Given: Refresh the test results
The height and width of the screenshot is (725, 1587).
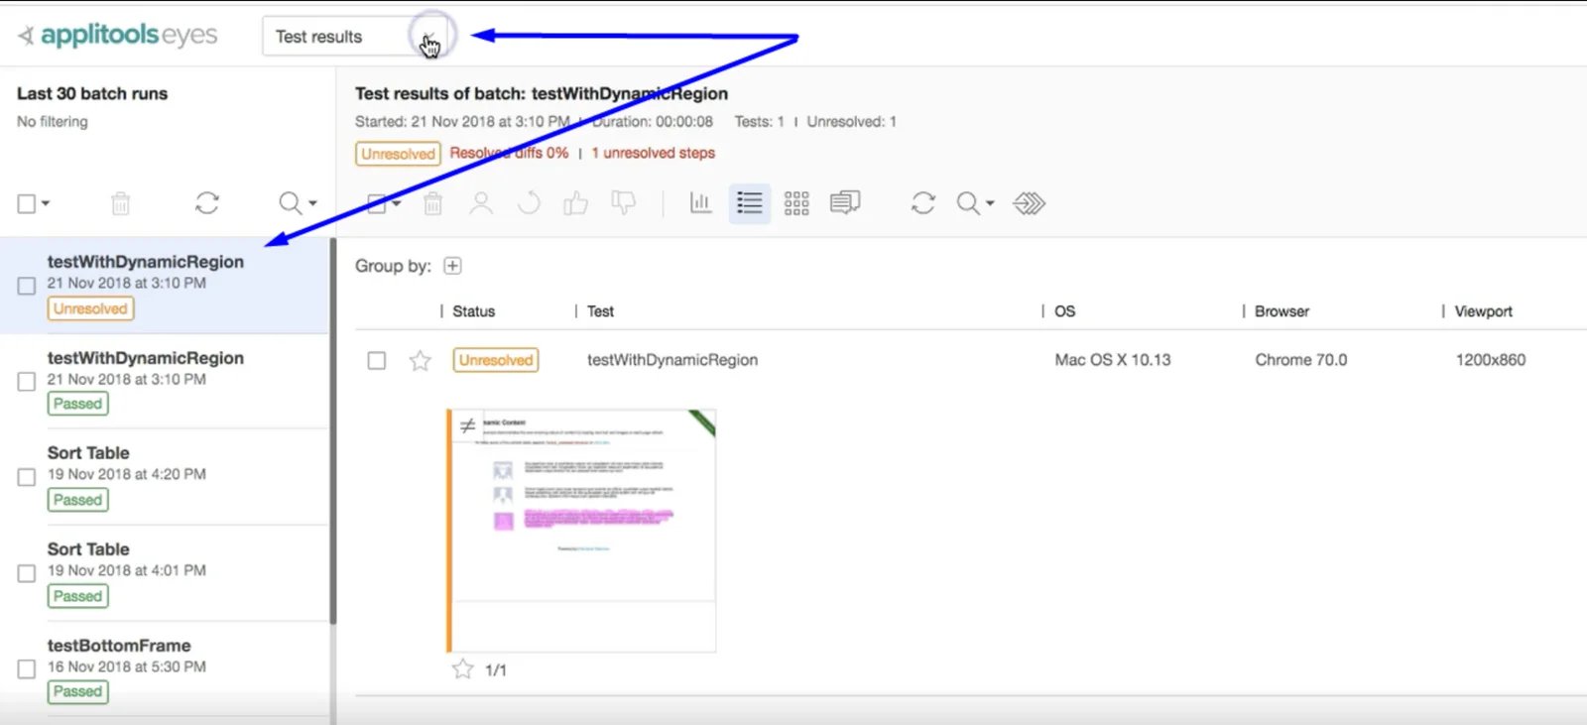Looking at the screenshot, I should 923,203.
